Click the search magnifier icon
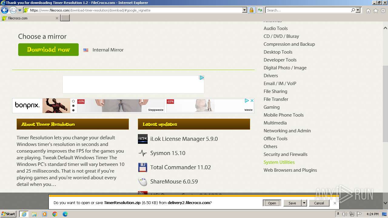 (353, 10)
